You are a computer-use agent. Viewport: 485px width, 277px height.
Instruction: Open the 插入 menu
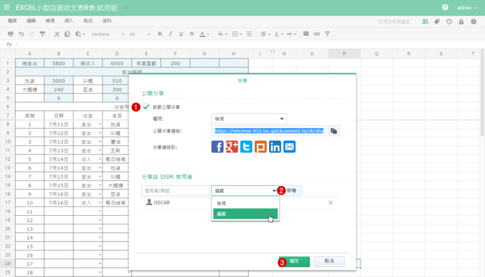click(x=69, y=21)
